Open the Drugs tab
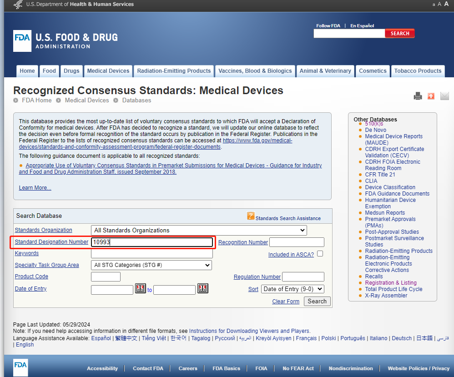Viewport: 454px width, 377px height. tap(71, 71)
